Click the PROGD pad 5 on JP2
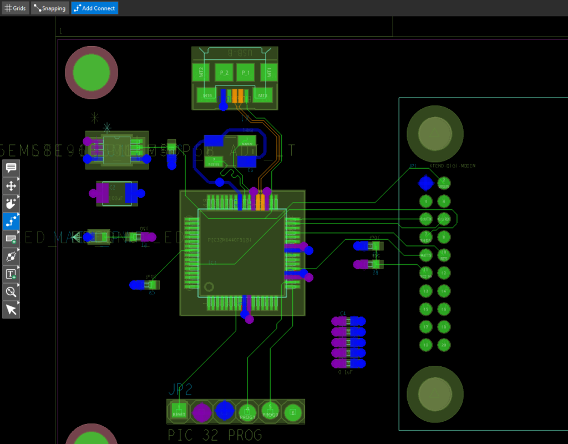Viewport: 568px width, 444px height. pos(270,411)
